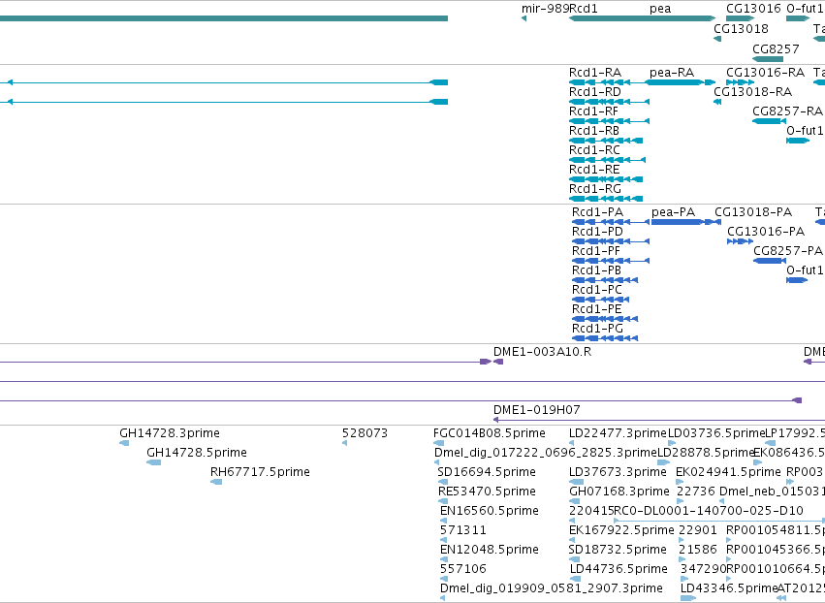Click feature 557106 label
The image size is (825, 603).
[x=463, y=569]
